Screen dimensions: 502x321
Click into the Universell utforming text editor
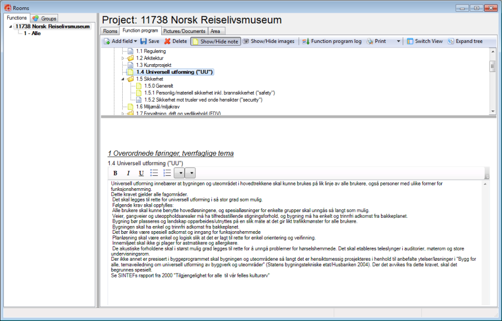(295, 243)
